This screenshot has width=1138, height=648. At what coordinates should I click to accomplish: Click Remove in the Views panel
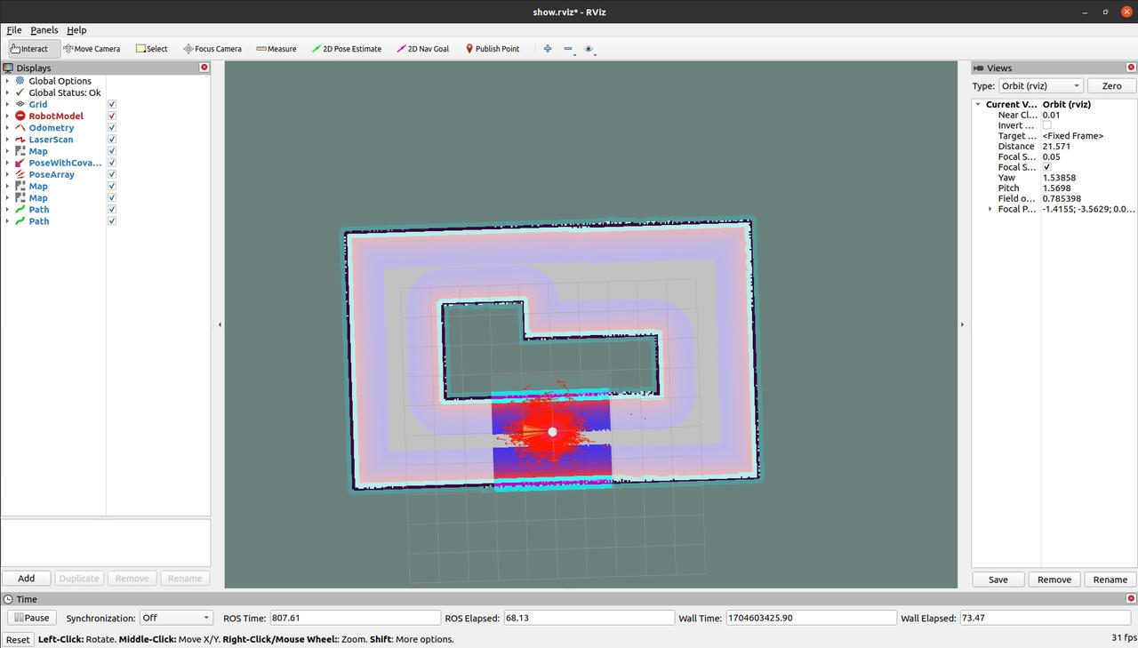tap(1054, 580)
